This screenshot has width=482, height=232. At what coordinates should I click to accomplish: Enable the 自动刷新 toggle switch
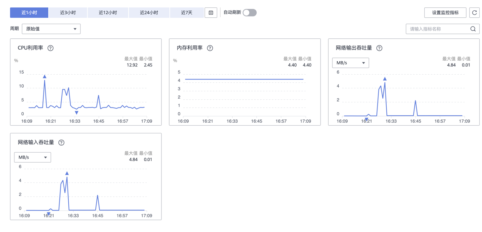pyautogui.click(x=250, y=13)
